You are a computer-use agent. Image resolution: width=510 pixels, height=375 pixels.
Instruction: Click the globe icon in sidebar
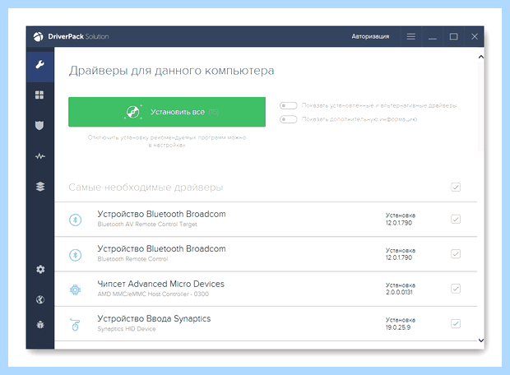point(40,299)
